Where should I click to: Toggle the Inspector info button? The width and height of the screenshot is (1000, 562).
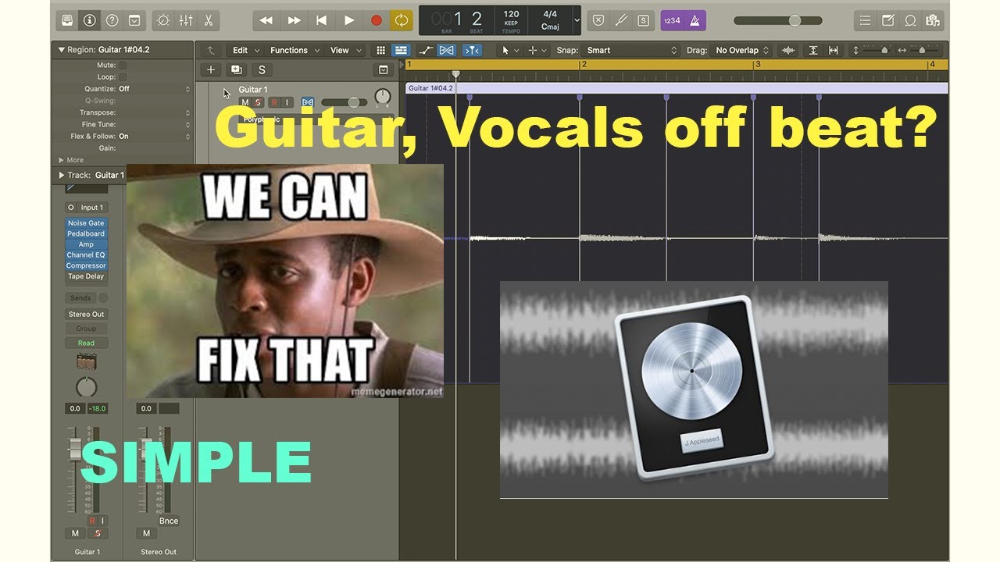pos(90,20)
